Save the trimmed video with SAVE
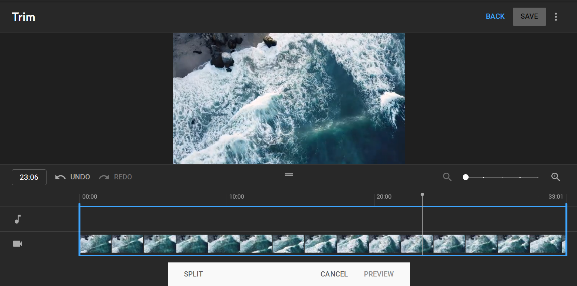 coord(529,17)
